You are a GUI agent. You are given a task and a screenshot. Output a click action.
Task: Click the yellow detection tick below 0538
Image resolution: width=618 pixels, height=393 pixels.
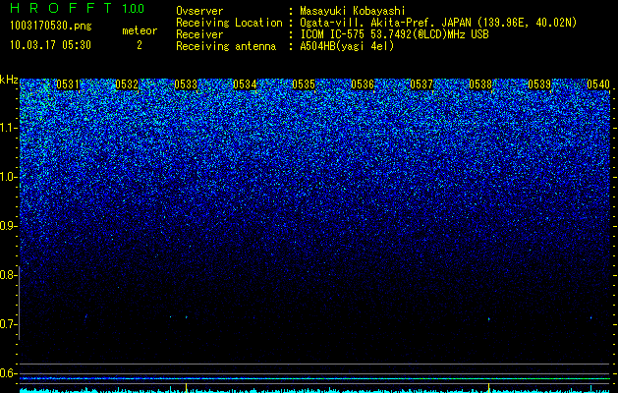(488, 386)
